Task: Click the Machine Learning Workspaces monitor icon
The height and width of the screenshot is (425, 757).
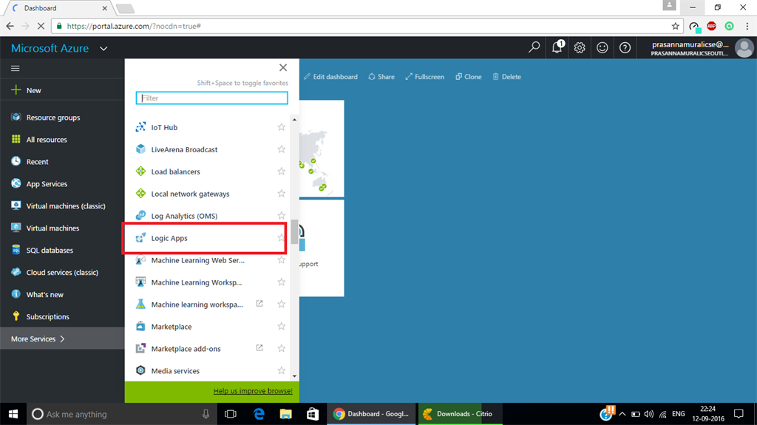Action: click(140, 282)
